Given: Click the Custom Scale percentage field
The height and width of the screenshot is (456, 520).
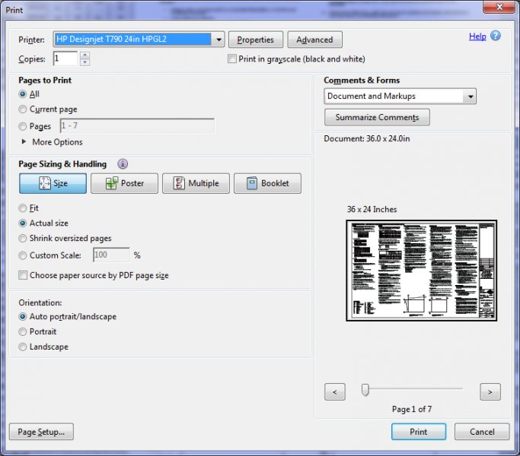Looking at the screenshot, I should pos(111,255).
